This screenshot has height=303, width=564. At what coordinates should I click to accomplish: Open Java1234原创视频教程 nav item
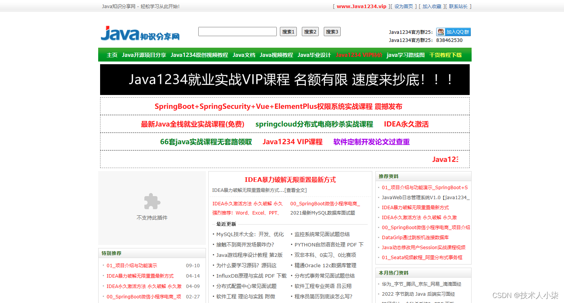(199, 55)
